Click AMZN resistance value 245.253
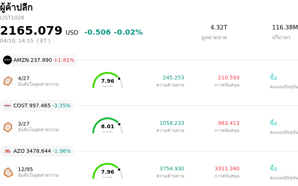 click(173, 78)
